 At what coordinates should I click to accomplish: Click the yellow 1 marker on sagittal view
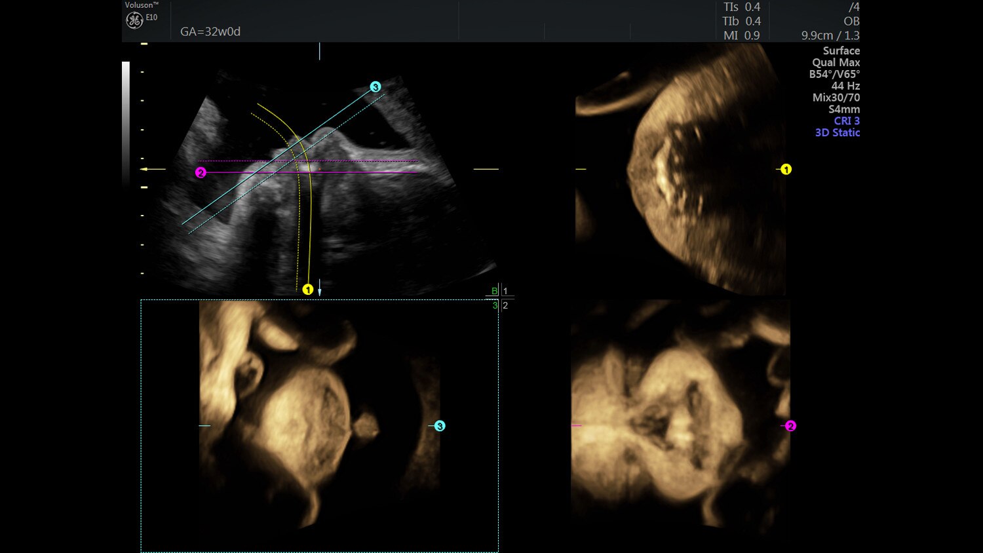[787, 168]
